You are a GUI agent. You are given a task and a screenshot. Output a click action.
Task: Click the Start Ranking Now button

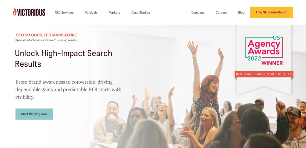pyautogui.click(x=34, y=114)
